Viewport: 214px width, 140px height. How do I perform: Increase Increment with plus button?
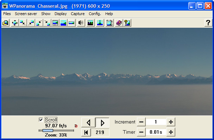[171, 122]
